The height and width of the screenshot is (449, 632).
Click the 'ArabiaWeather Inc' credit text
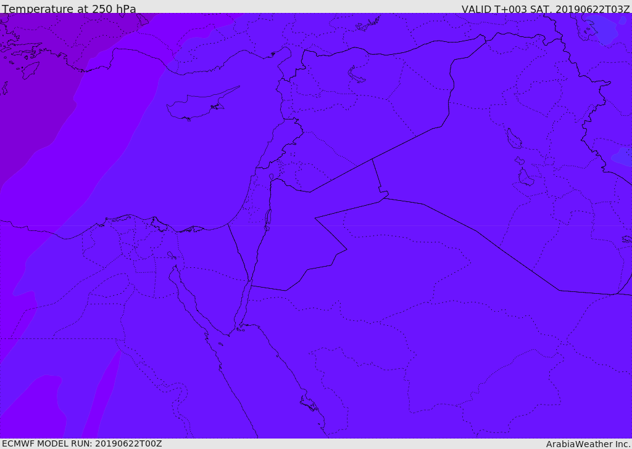click(x=588, y=444)
